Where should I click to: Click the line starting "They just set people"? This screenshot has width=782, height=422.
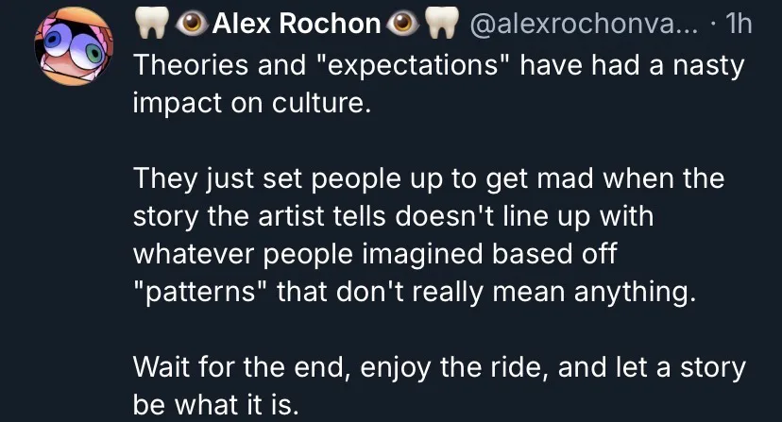(x=427, y=177)
